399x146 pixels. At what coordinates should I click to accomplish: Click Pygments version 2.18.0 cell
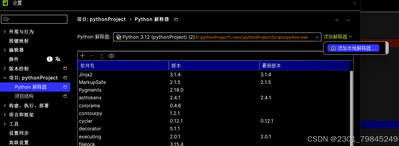(x=177, y=90)
